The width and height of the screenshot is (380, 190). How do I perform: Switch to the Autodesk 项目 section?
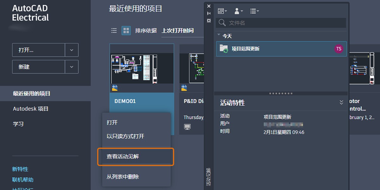point(31,109)
